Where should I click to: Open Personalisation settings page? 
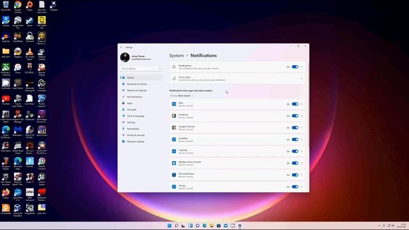tap(141, 96)
